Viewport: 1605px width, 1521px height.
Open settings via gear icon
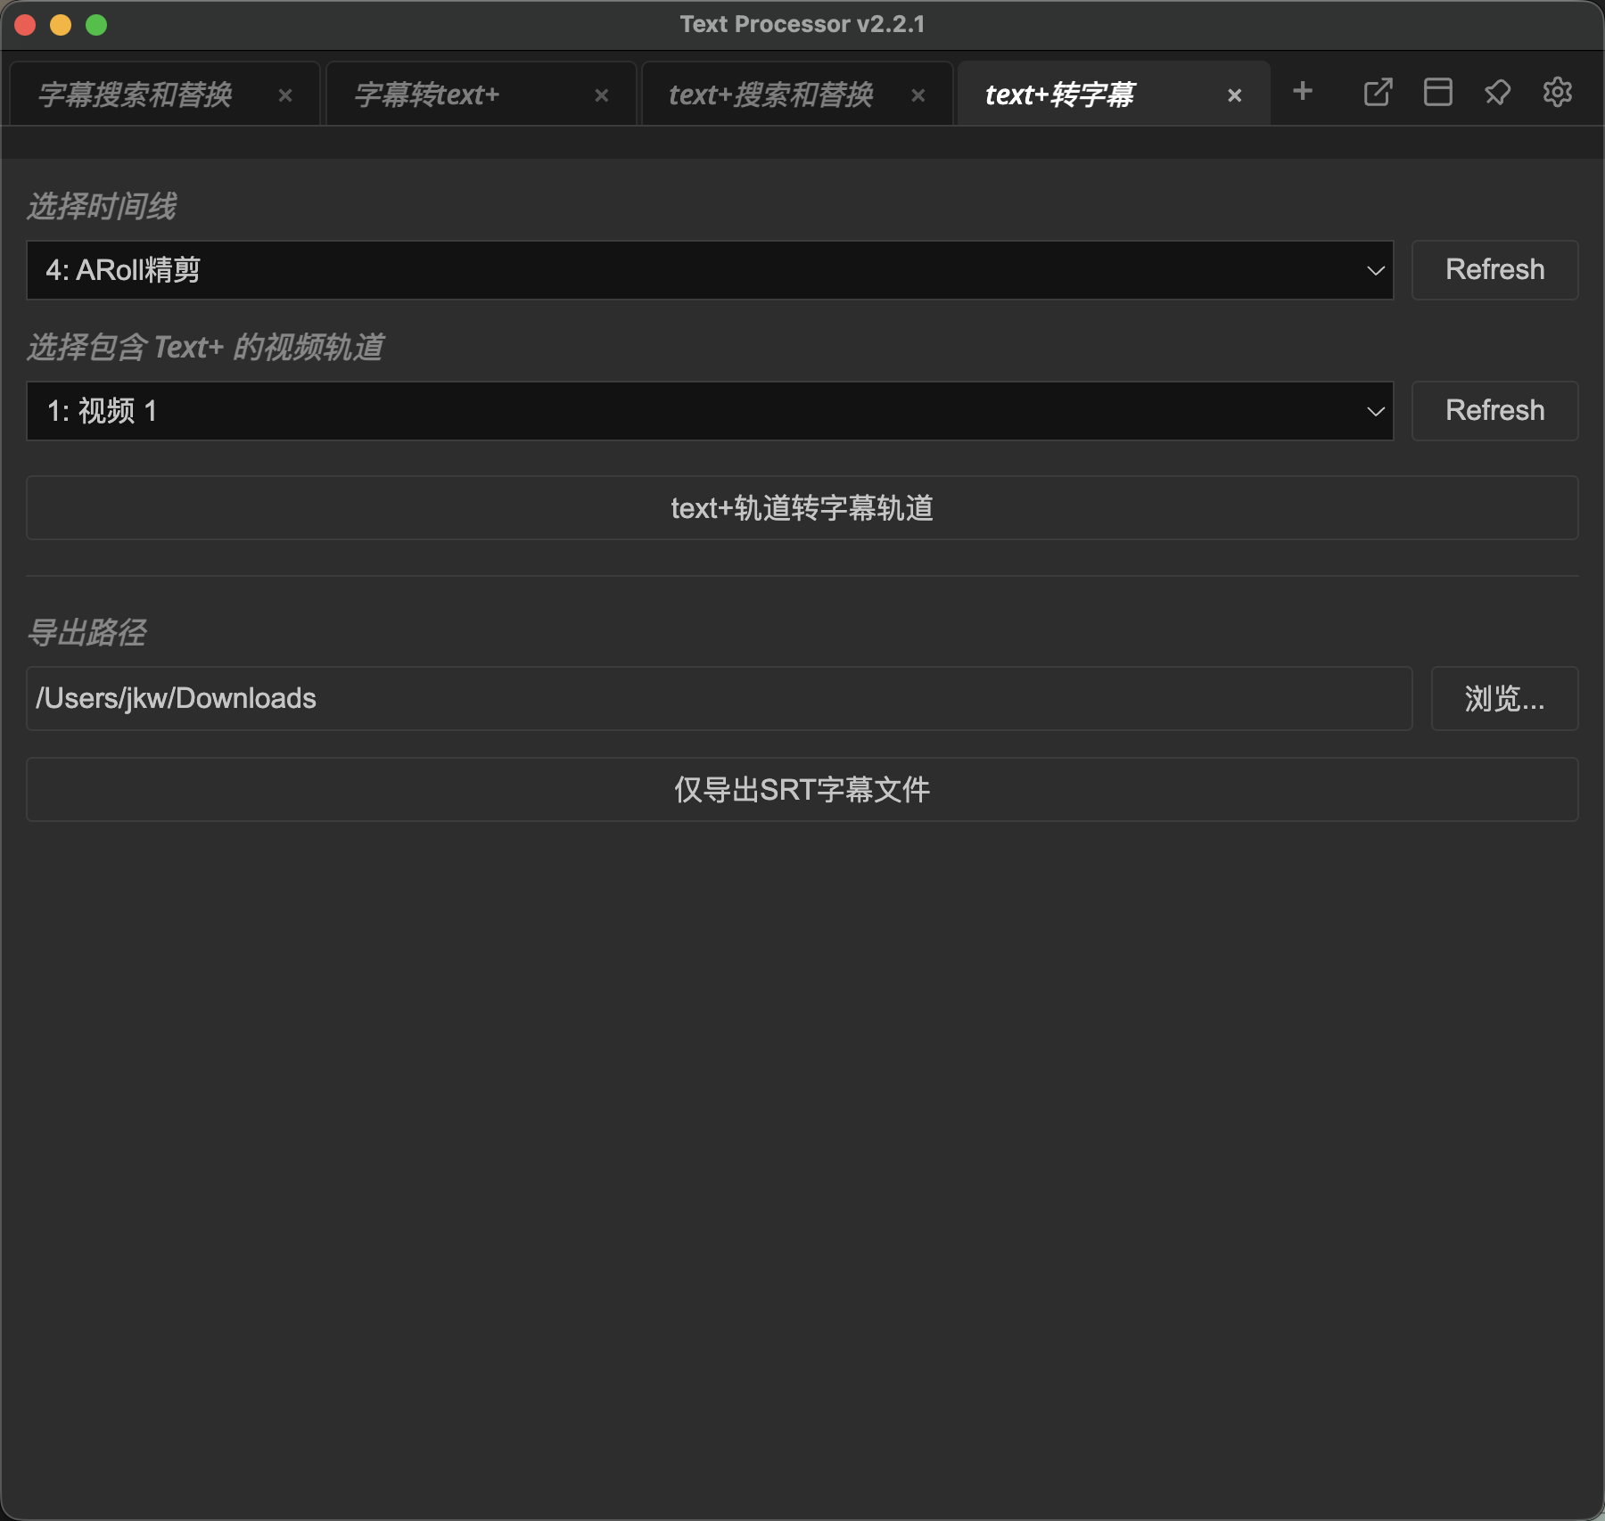click(x=1557, y=92)
